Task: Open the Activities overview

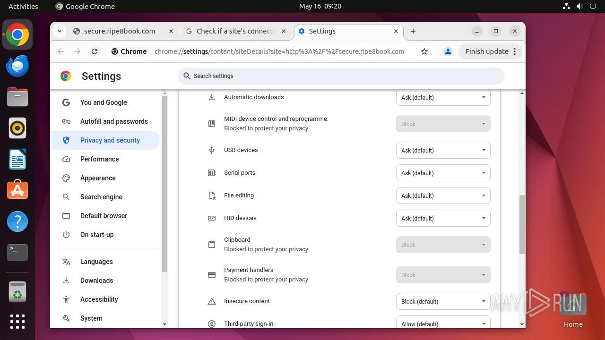Action: (23, 6)
